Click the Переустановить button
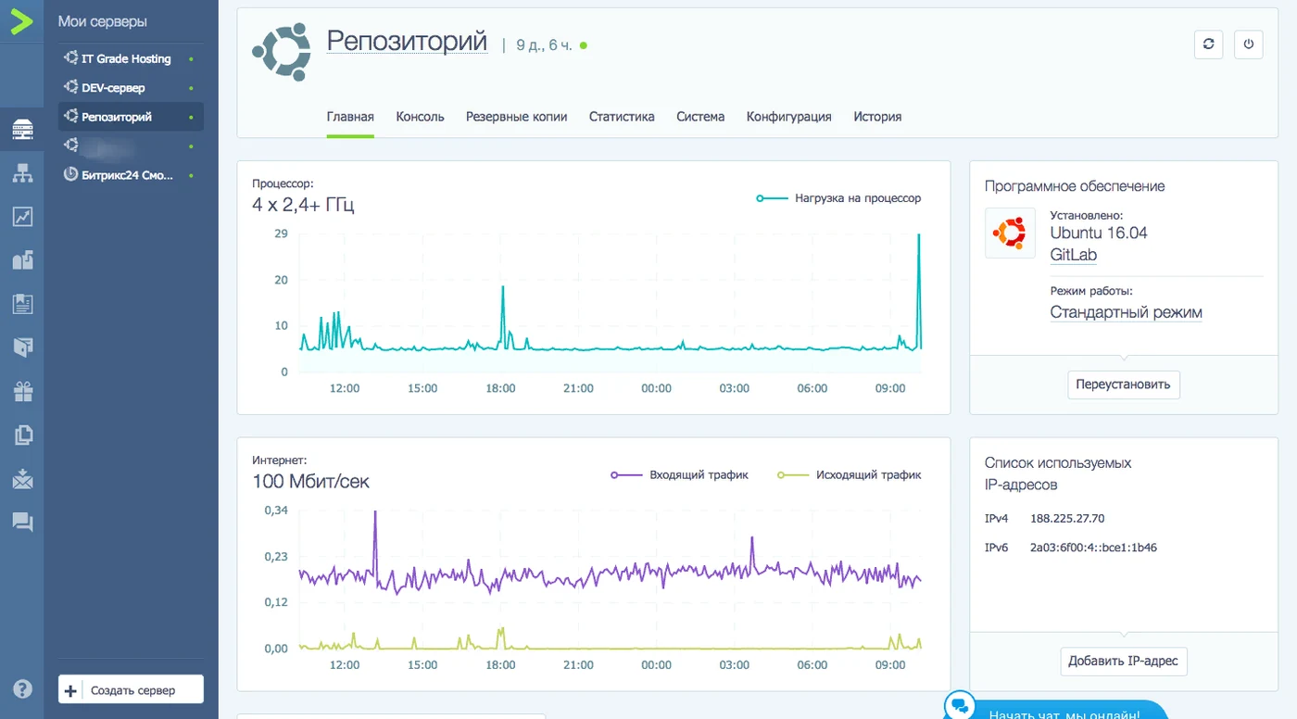This screenshot has width=1297, height=719. (x=1124, y=385)
